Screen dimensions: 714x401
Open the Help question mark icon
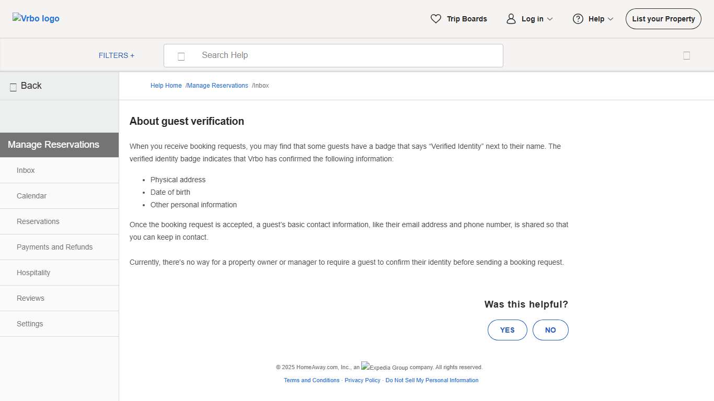coord(578,18)
